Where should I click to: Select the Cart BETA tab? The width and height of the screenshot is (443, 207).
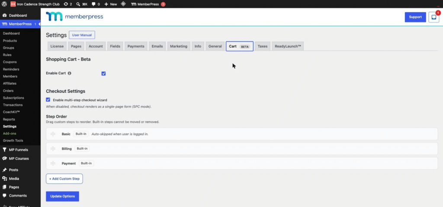coord(240,46)
